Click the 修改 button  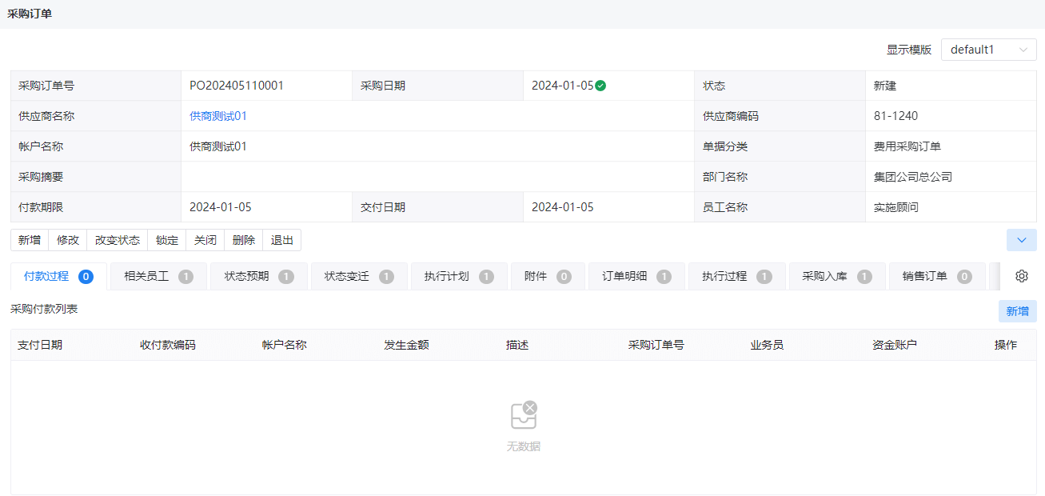68,240
